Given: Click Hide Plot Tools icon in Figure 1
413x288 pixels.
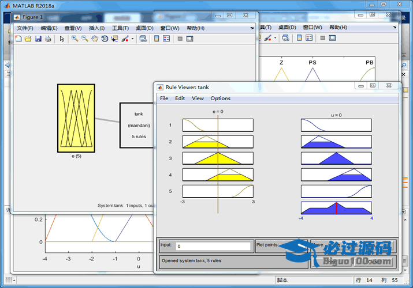Looking at the screenshot, I should pyautogui.click(x=180, y=39).
